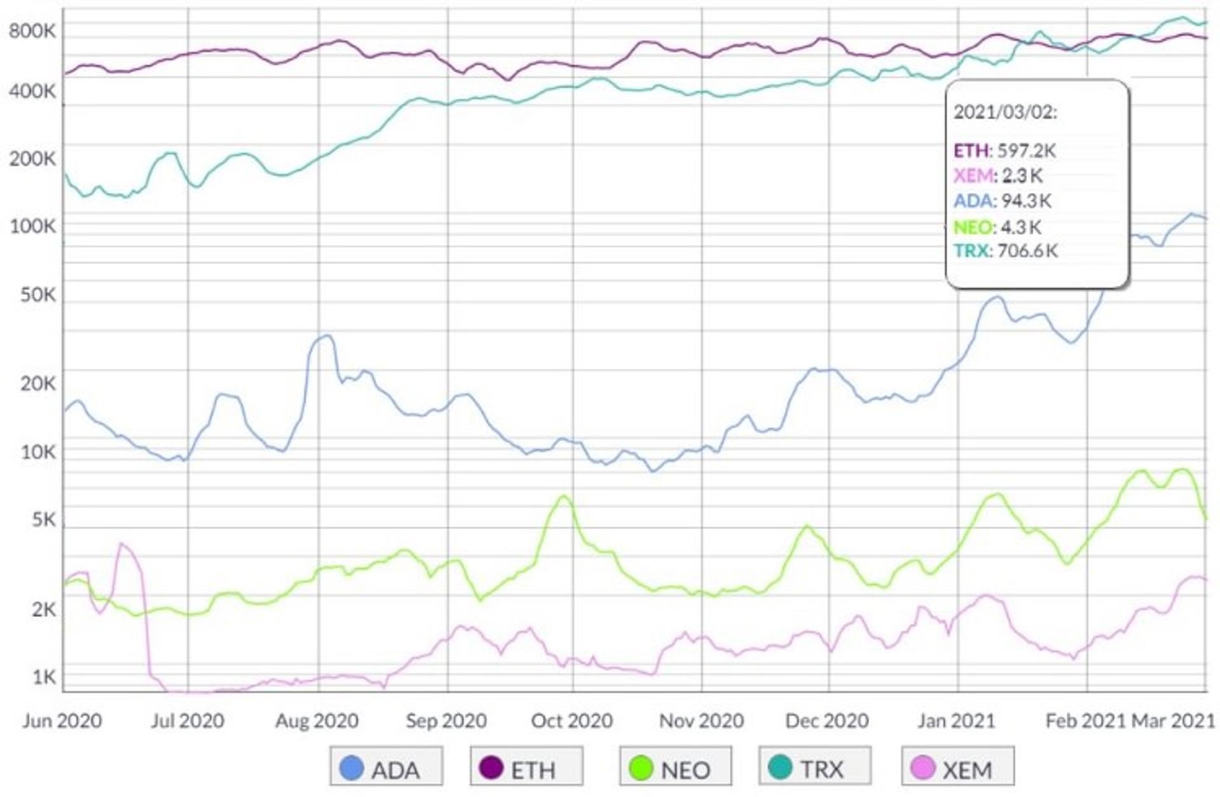The height and width of the screenshot is (797, 1220).
Task: Click the pink XEM legend circle
Action: pyautogui.click(x=923, y=768)
